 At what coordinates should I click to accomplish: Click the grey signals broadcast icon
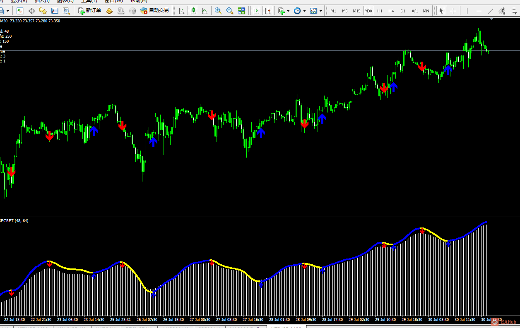(x=132, y=11)
